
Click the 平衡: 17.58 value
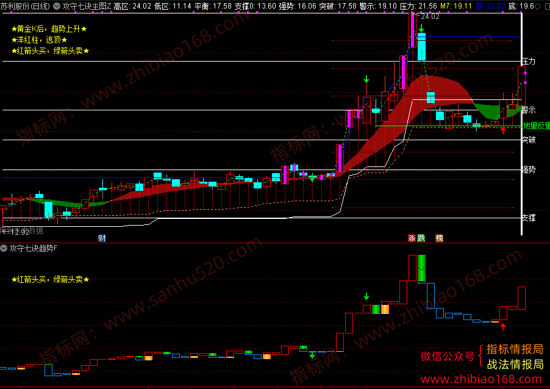pos(213,6)
